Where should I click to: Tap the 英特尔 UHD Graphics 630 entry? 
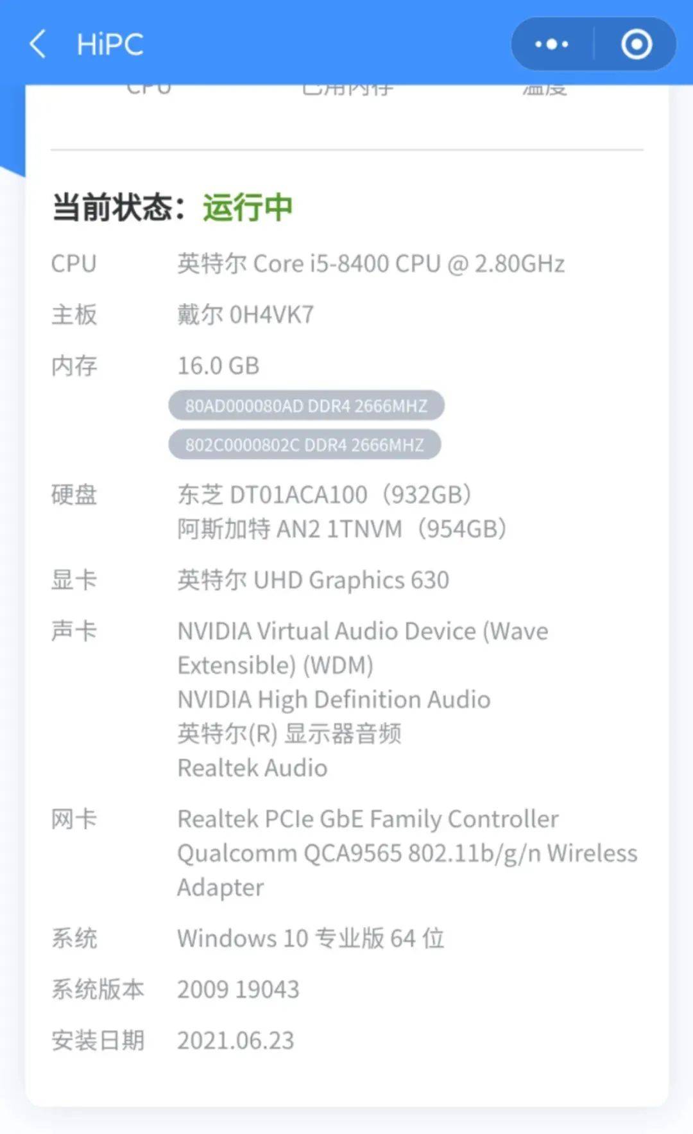(313, 580)
